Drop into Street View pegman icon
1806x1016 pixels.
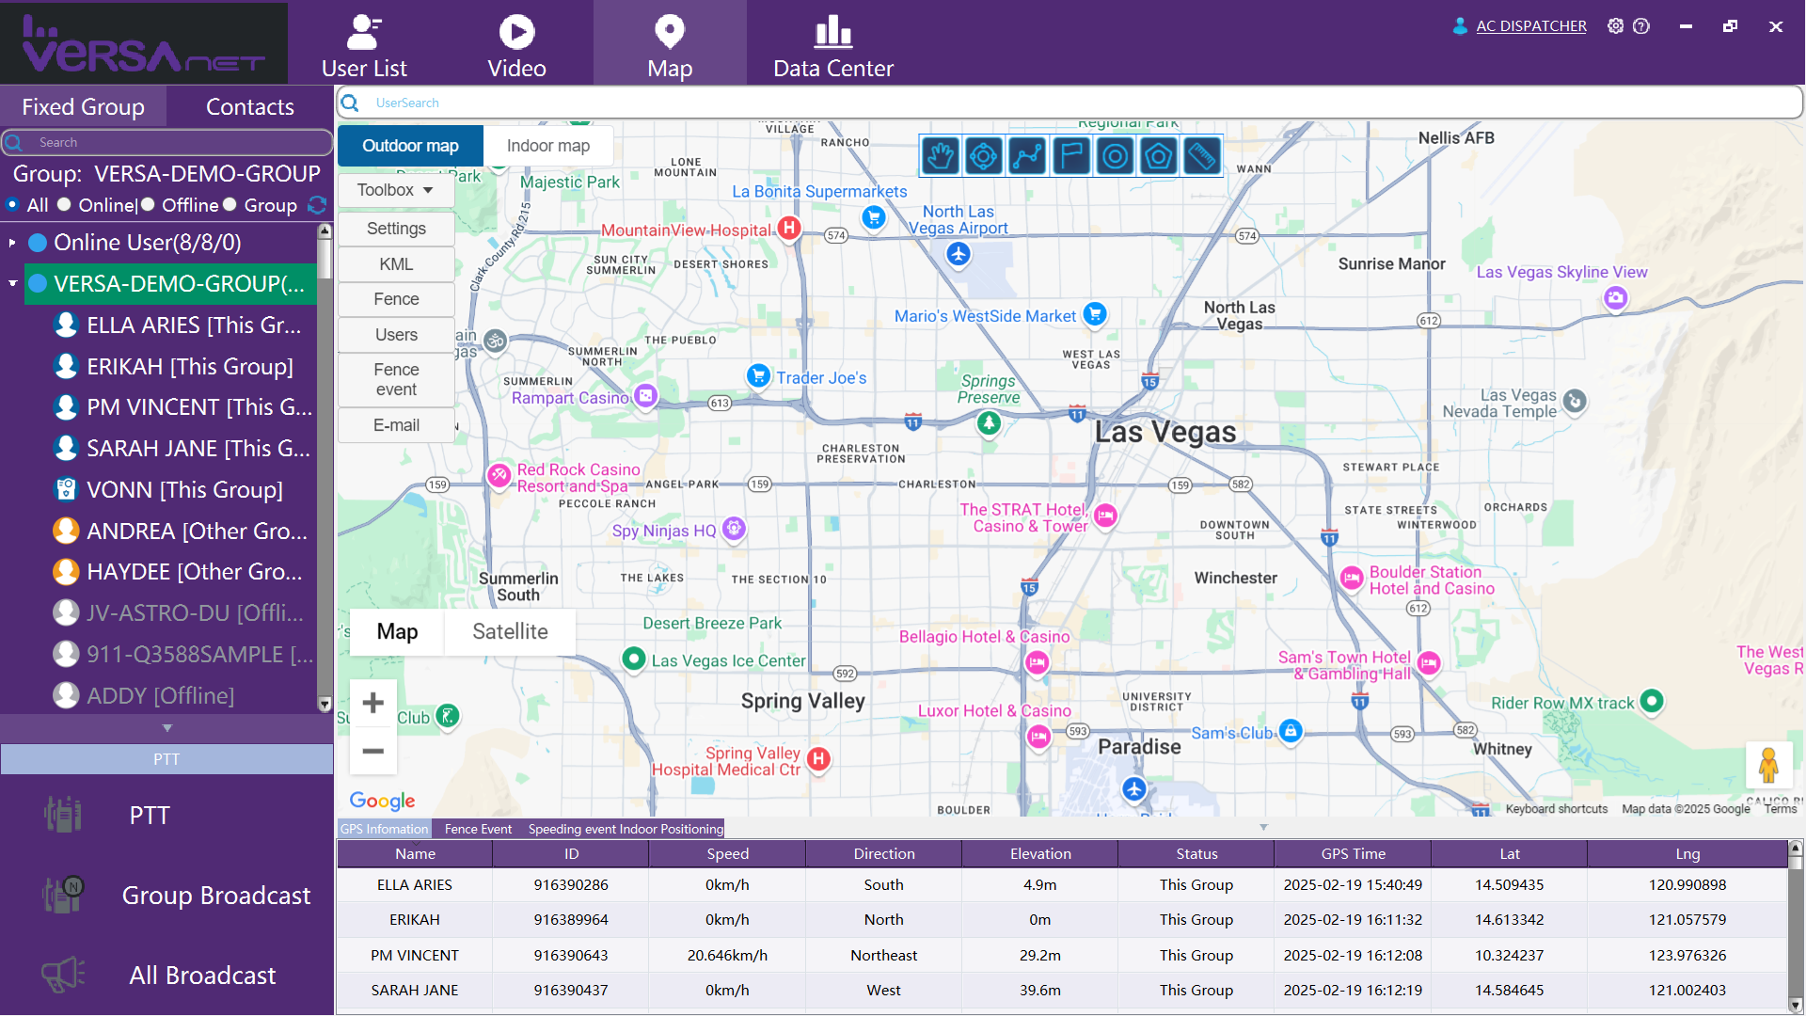click(1767, 765)
